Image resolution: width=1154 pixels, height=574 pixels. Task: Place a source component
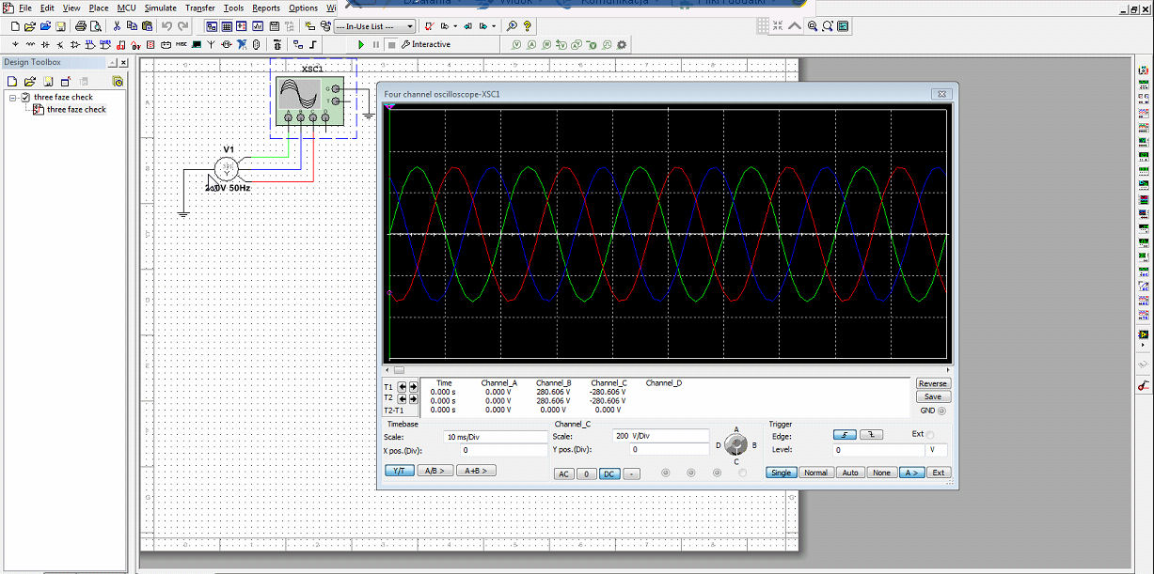click(x=15, y=44)
